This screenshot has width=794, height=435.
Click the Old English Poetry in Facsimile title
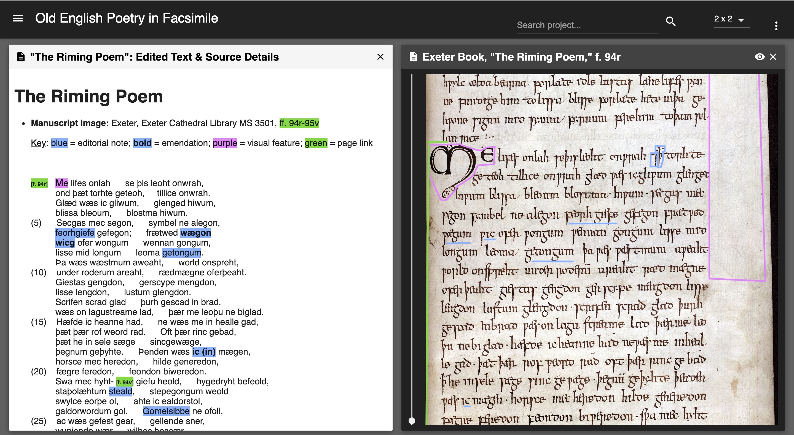(x=126, y=18)
